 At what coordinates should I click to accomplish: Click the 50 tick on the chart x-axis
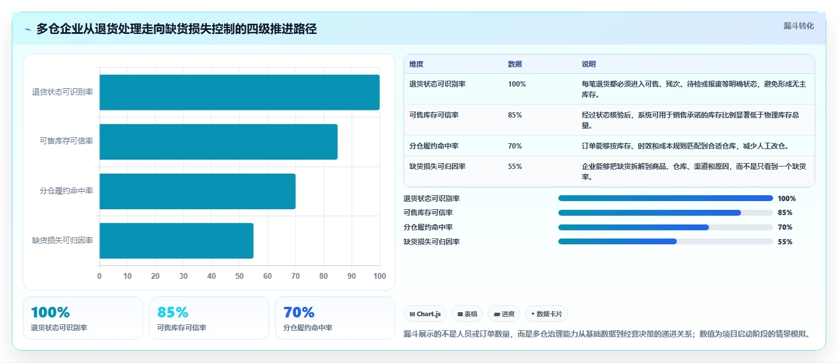tap(239, 276)
